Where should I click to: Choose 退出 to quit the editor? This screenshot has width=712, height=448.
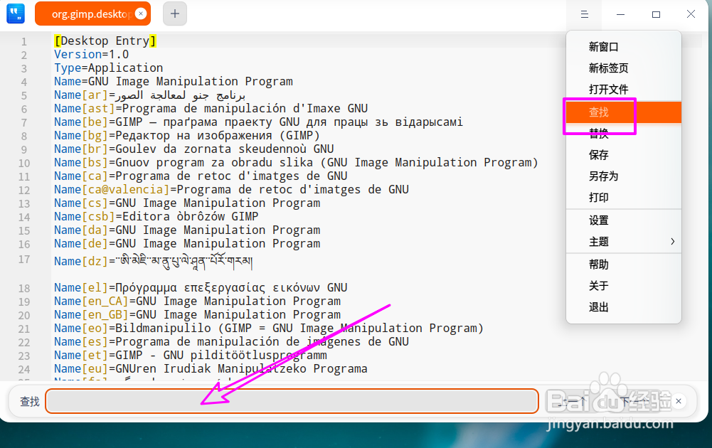[x=624, y=306]
